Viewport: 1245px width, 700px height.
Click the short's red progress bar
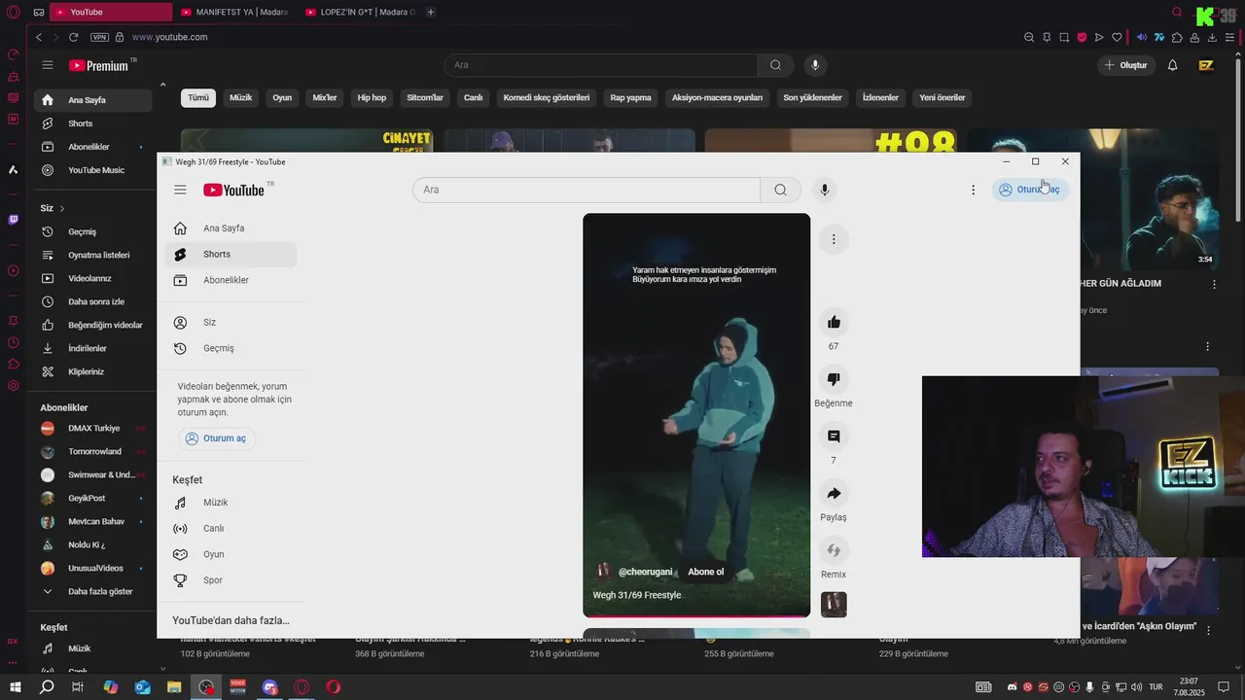[x=696, y=615]
